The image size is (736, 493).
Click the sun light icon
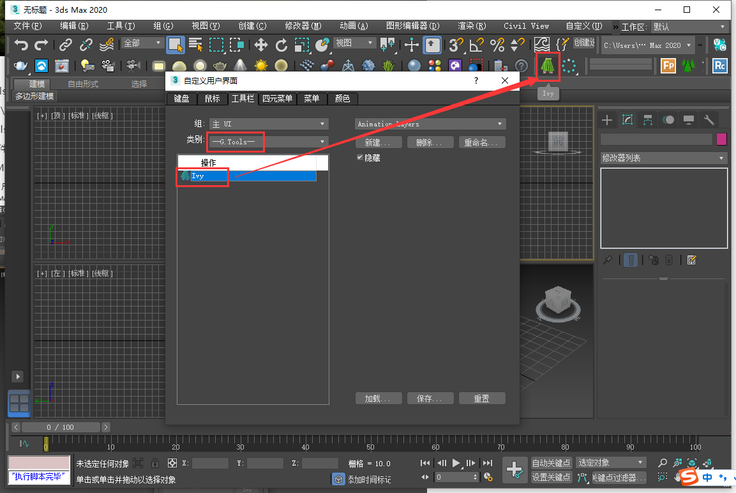(x=260, y=66)
